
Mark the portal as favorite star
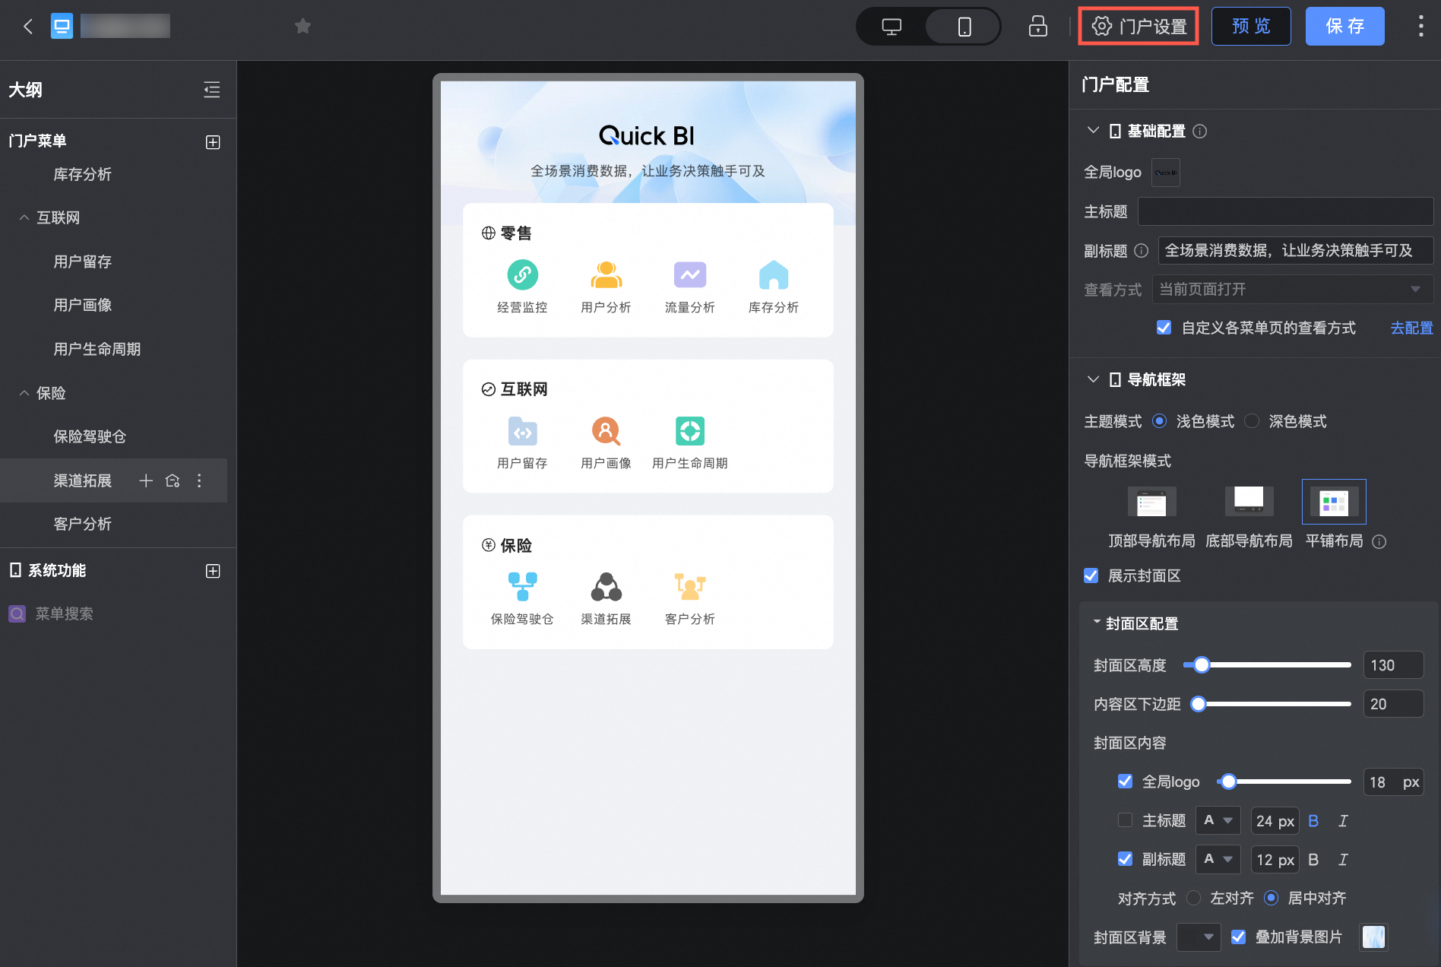coord(302,27)
